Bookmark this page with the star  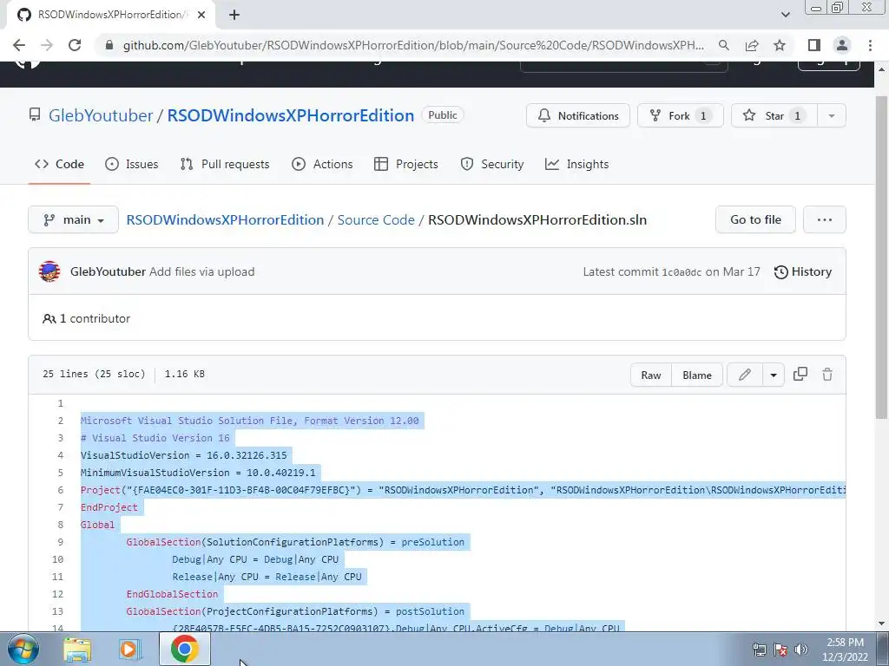780,45
